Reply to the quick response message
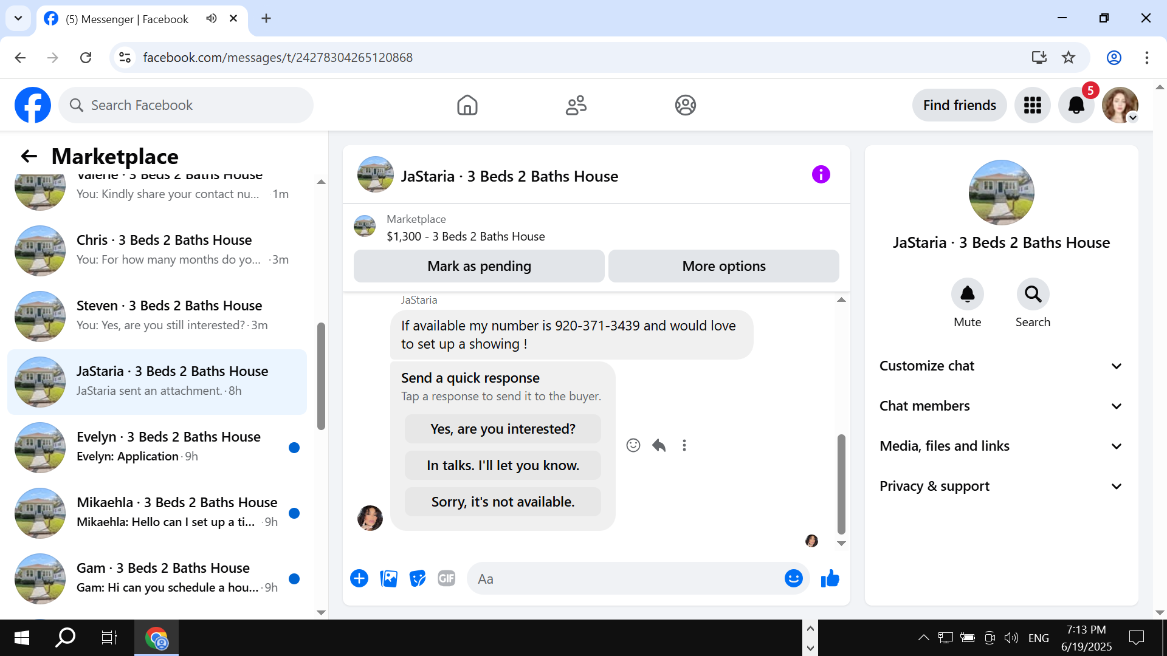 pos(659,445)
